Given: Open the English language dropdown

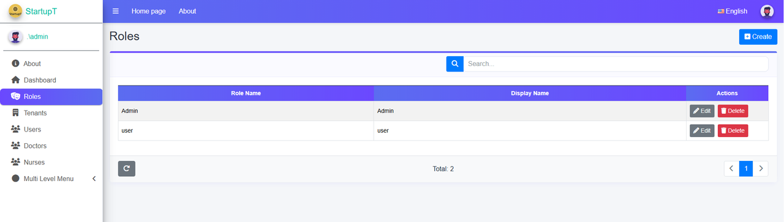Looking at the screenshot, I should pyautogui.click(x=733, y=11).
